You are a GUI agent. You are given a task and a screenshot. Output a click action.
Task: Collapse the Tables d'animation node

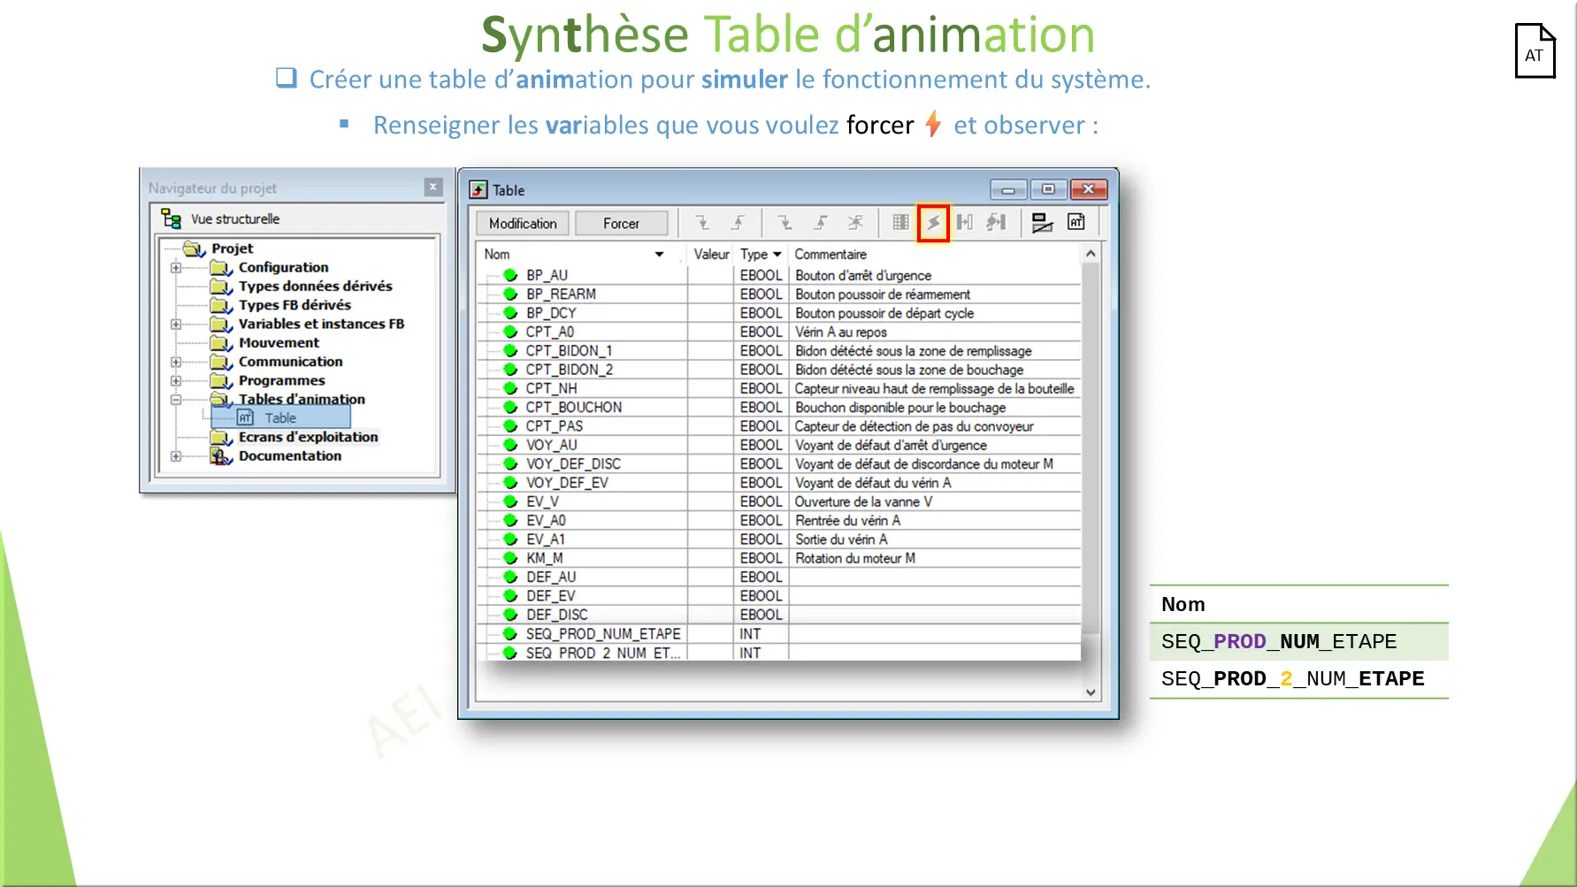click(x=175, y=399)
